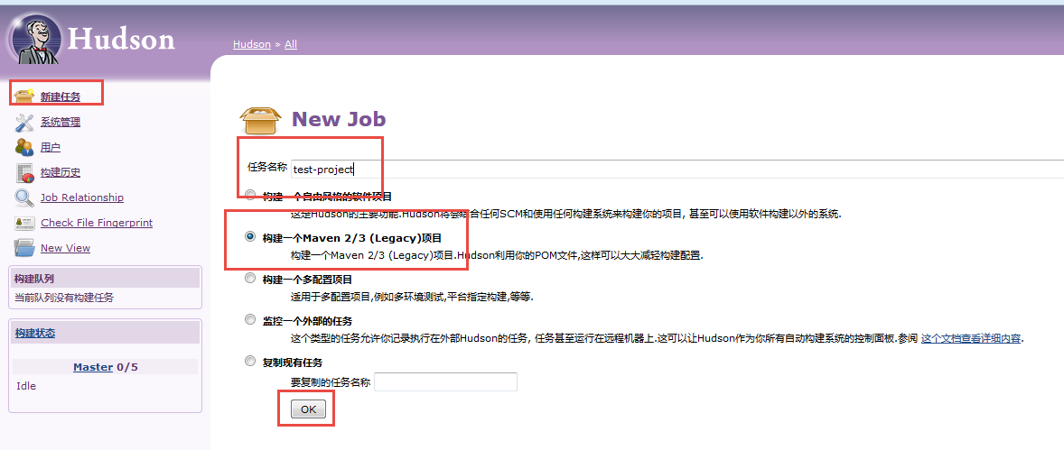Click the 系统管理 wrench and screwdriver icon
This screenshot has width=1064, height=450.
click(x=24, y=122)
